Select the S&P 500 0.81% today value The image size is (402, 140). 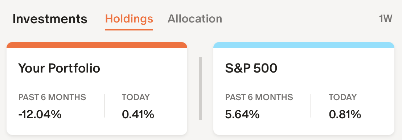click(345, 114)
